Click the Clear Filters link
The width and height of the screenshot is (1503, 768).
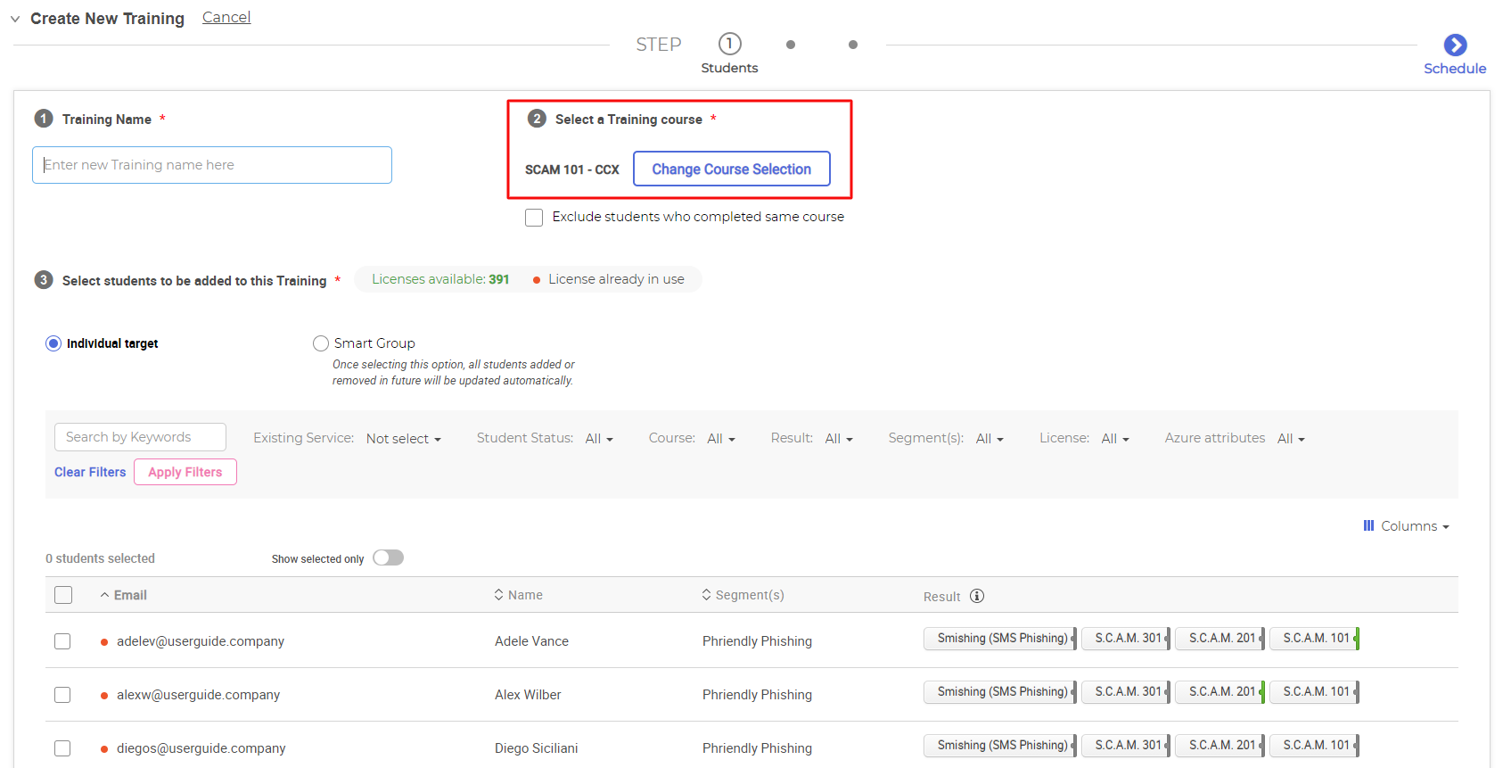coord(90,472)
